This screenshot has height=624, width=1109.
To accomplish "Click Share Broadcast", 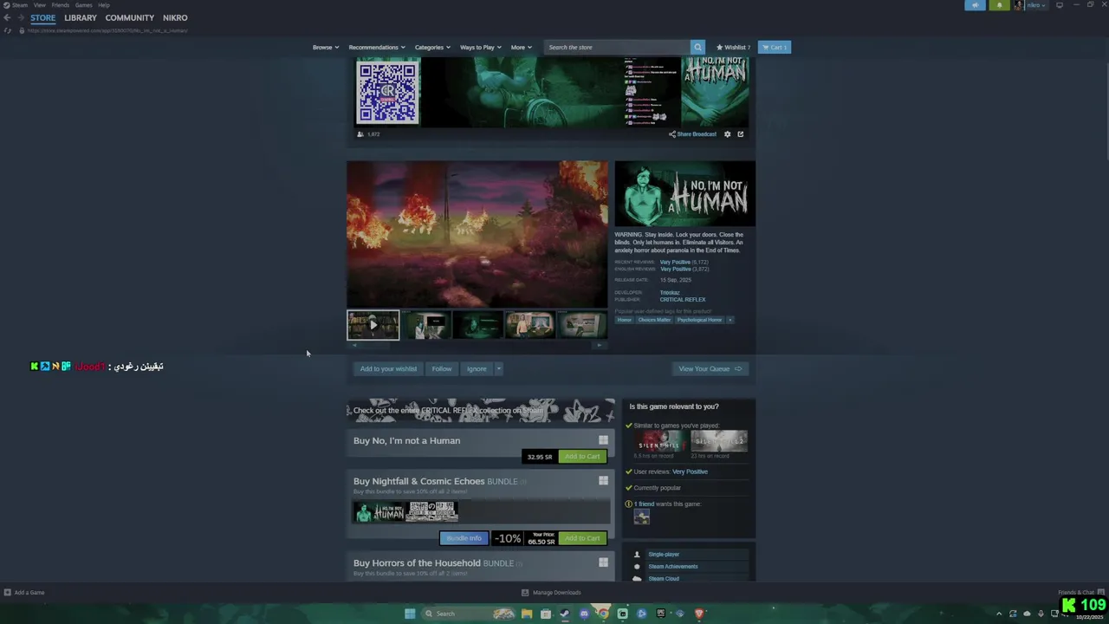I will coord(692,134).
